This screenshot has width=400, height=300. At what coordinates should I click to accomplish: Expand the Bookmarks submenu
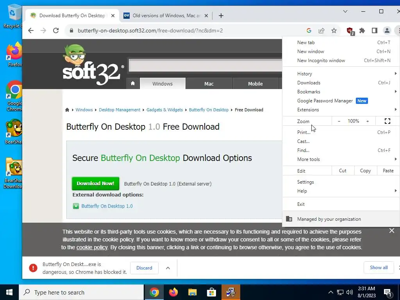[x=341, y=91]
